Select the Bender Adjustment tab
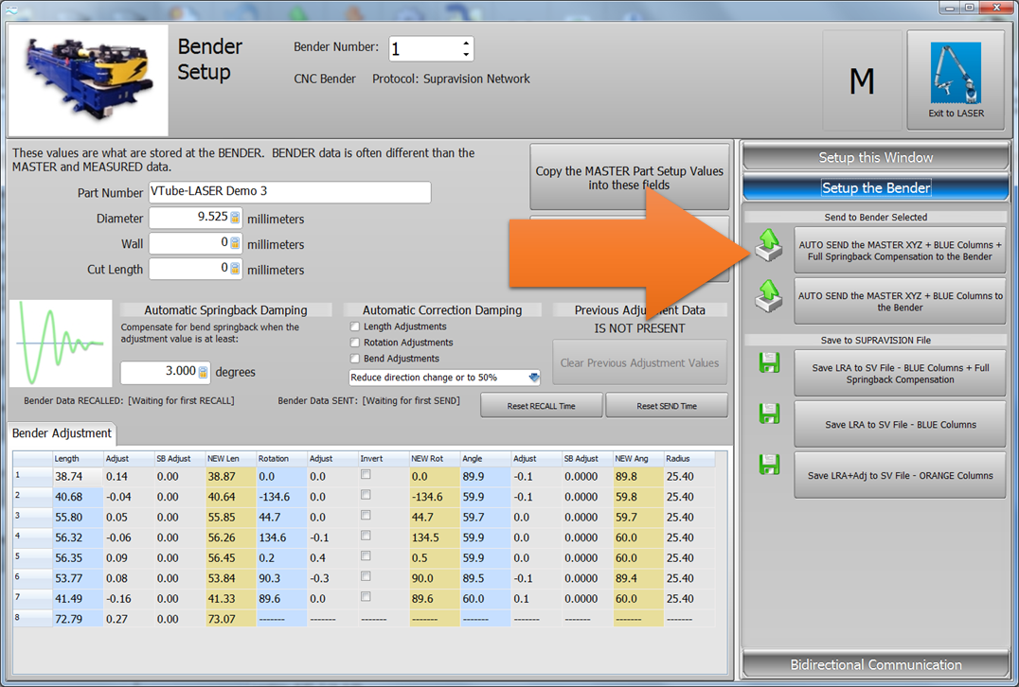The image size is (1019, 687). [62, 433]
